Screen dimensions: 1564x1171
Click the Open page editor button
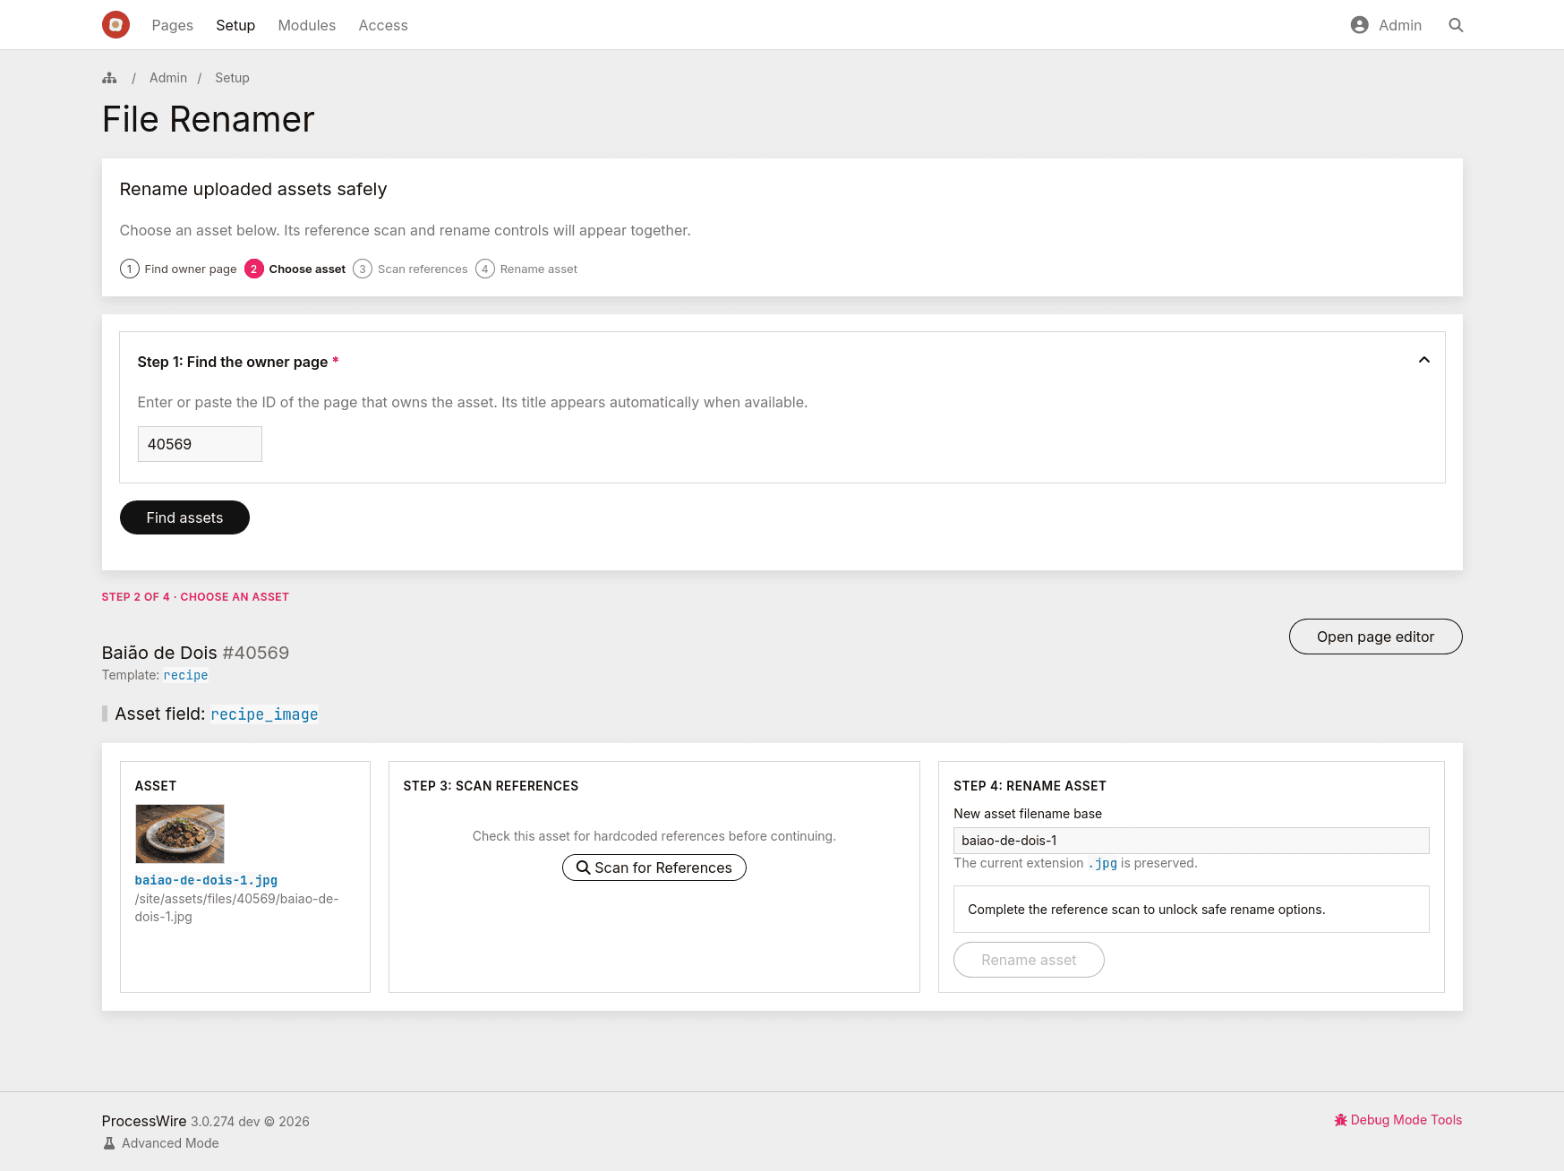(1375, 637)
